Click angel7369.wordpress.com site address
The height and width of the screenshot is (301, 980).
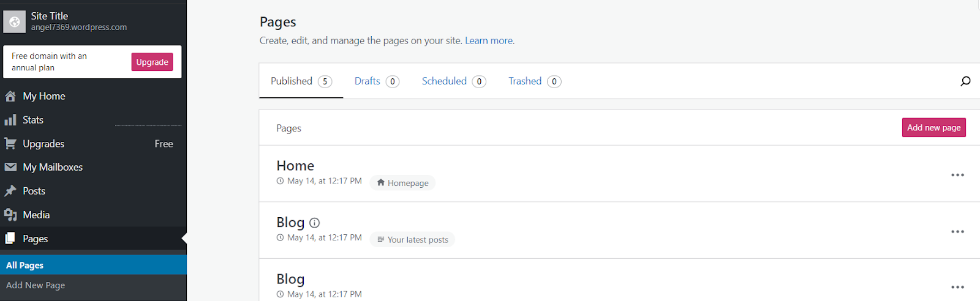[x=79, y=27]
